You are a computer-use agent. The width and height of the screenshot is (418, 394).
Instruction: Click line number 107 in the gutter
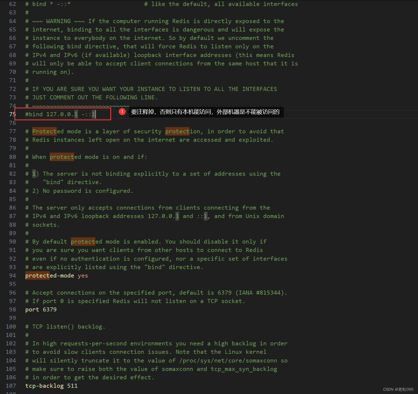tap(11, 386)
